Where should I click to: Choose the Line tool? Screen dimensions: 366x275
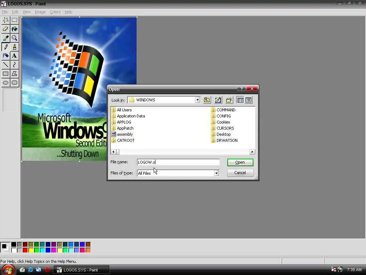[x=6, y=64]
